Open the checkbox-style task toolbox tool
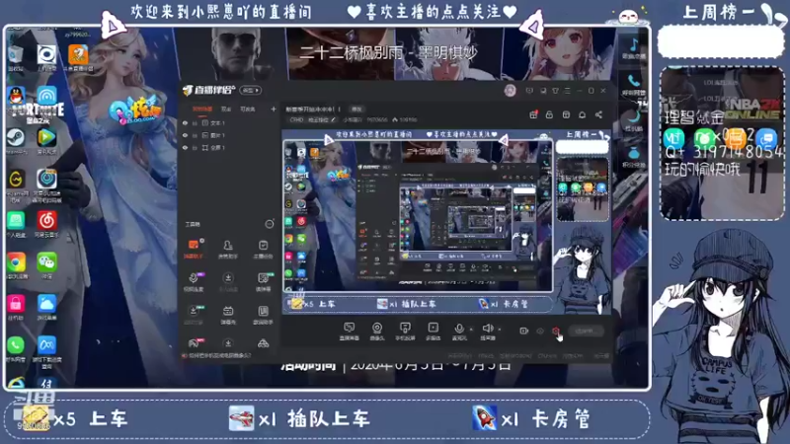This screenshot has height=444, width=790. [x=263, y=249]
